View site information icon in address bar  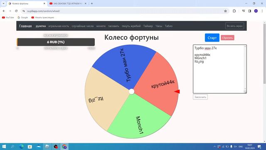click(24, 11)
